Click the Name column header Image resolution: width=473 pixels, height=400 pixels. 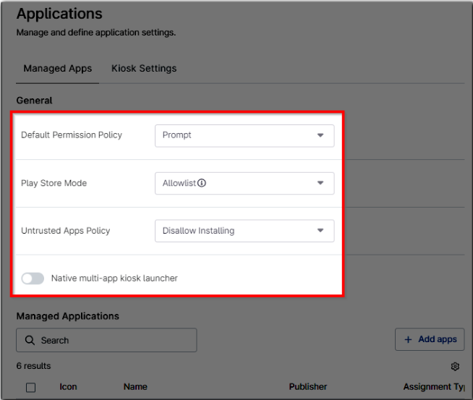click(135, 387)
